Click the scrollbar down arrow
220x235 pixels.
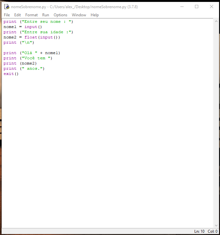(216, 225)
